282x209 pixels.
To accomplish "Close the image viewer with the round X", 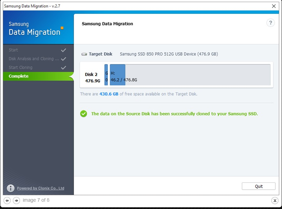I will click(275, 200).
